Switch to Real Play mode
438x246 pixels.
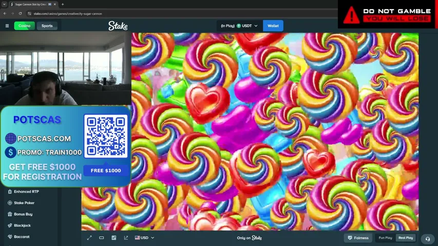tap(406, 238)
